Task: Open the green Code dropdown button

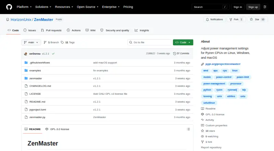Action: pyautogui.click(x=183, y=43)
